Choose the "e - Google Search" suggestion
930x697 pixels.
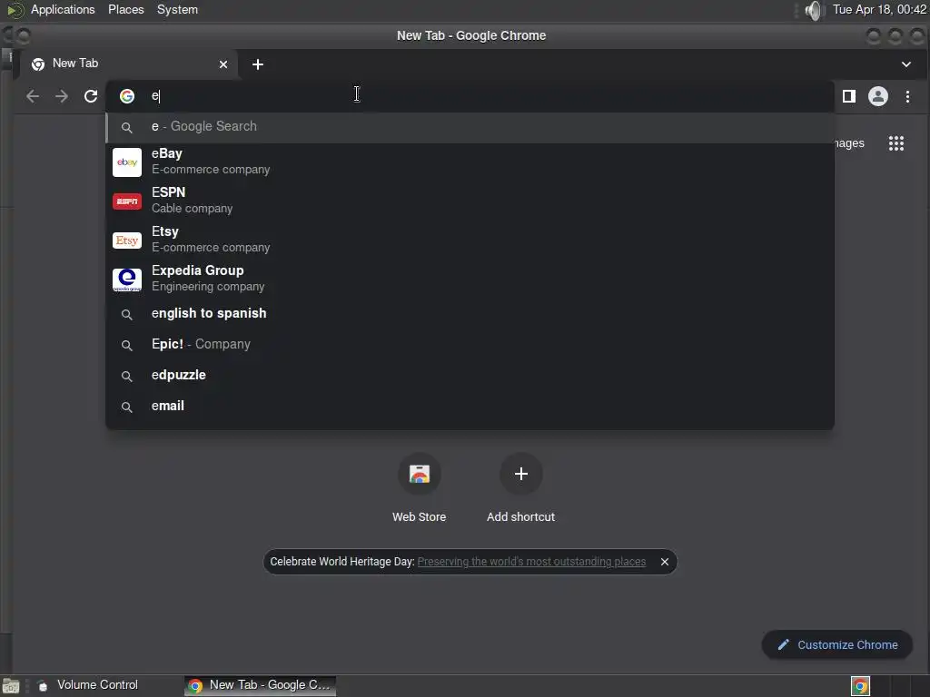click(x=470, y=127)
